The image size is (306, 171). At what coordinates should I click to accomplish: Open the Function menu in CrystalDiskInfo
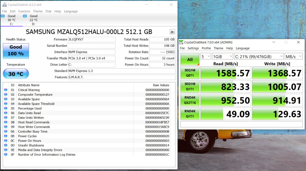24,11
